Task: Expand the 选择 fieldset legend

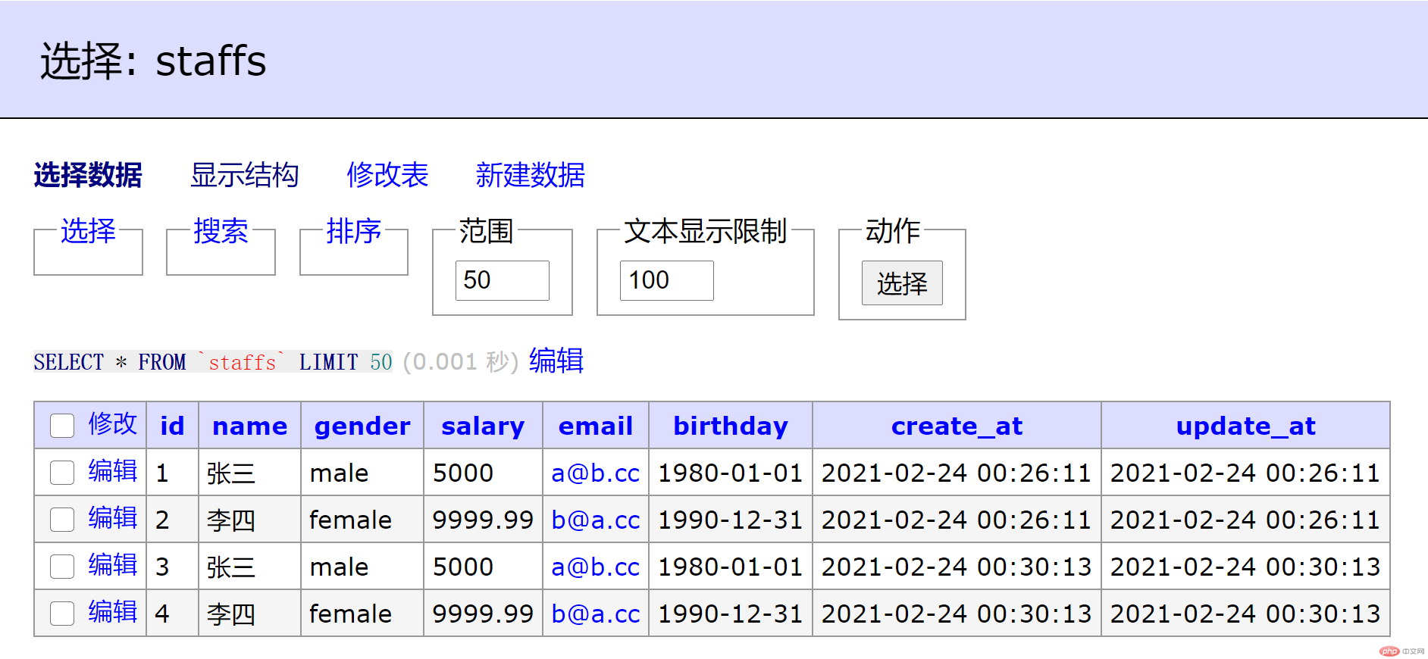Action: click(x=88, y=231)
